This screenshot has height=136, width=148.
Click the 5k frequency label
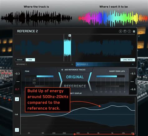click(x=112, y=133)
